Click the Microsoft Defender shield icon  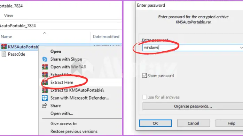[x=45, y=98]
